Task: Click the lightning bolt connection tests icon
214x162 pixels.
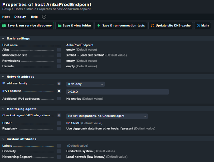Action: point(98,26)
